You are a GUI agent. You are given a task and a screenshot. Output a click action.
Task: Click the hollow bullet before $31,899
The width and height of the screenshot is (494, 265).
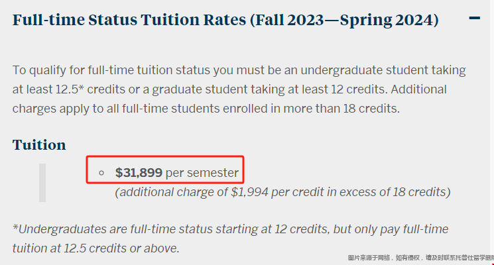tap(101, 173)
